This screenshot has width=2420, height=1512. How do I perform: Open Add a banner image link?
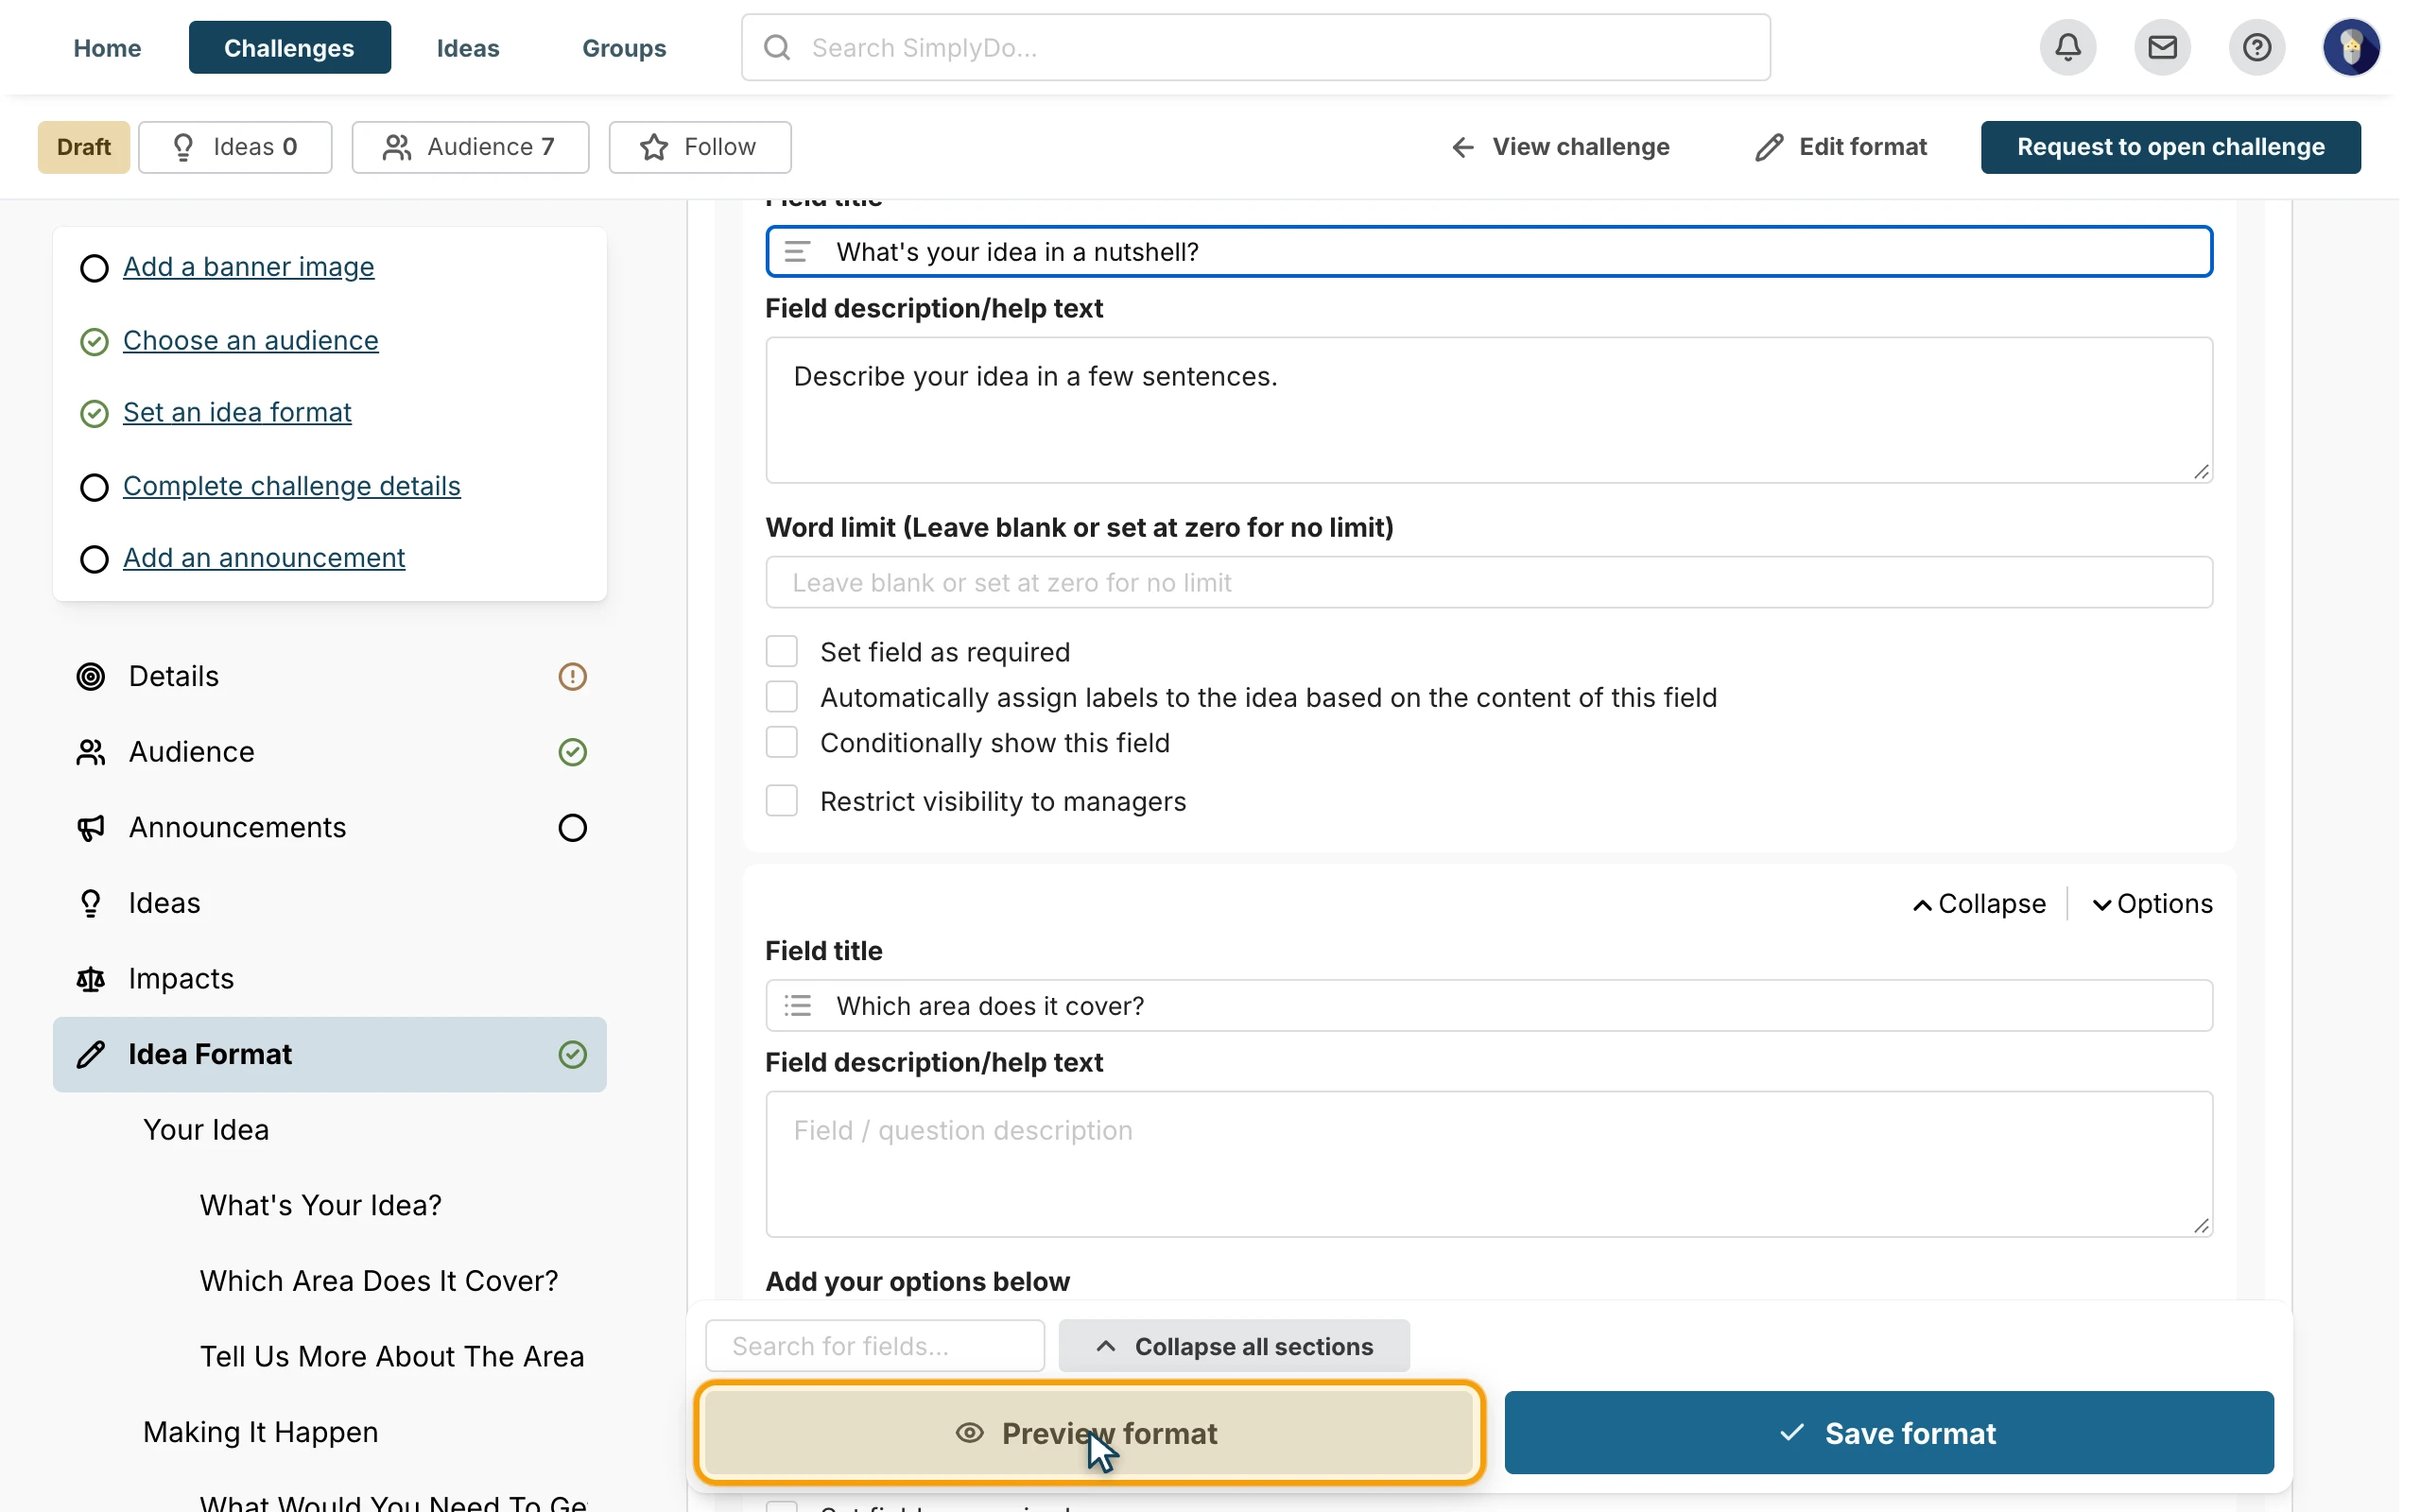248,267
